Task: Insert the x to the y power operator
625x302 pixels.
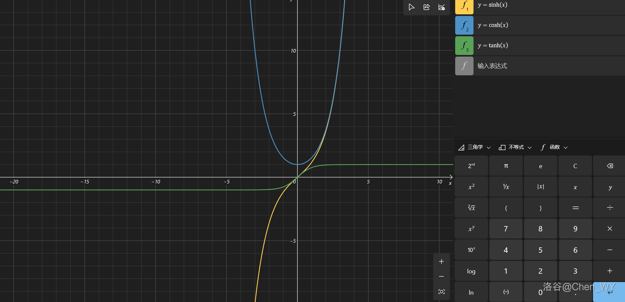Action: point(471,229)
